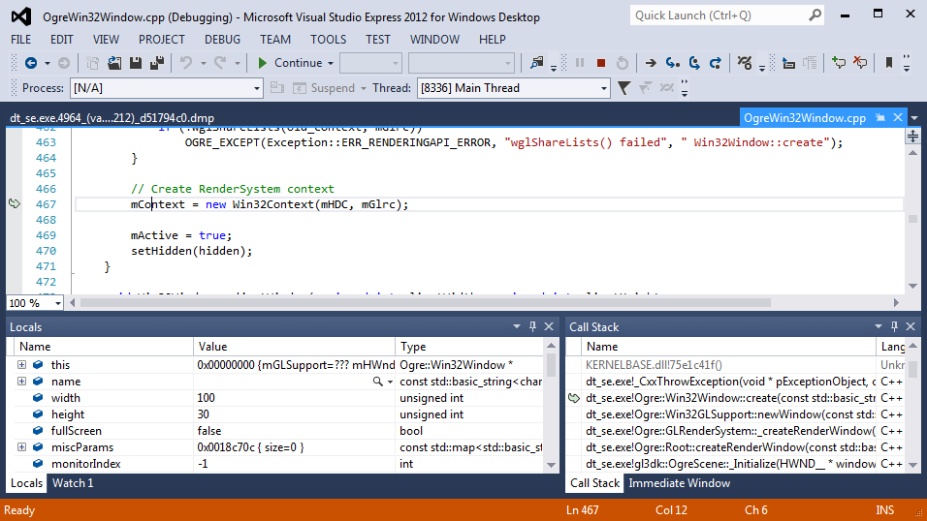Click in the Quick Launch search box

(719, 15)
